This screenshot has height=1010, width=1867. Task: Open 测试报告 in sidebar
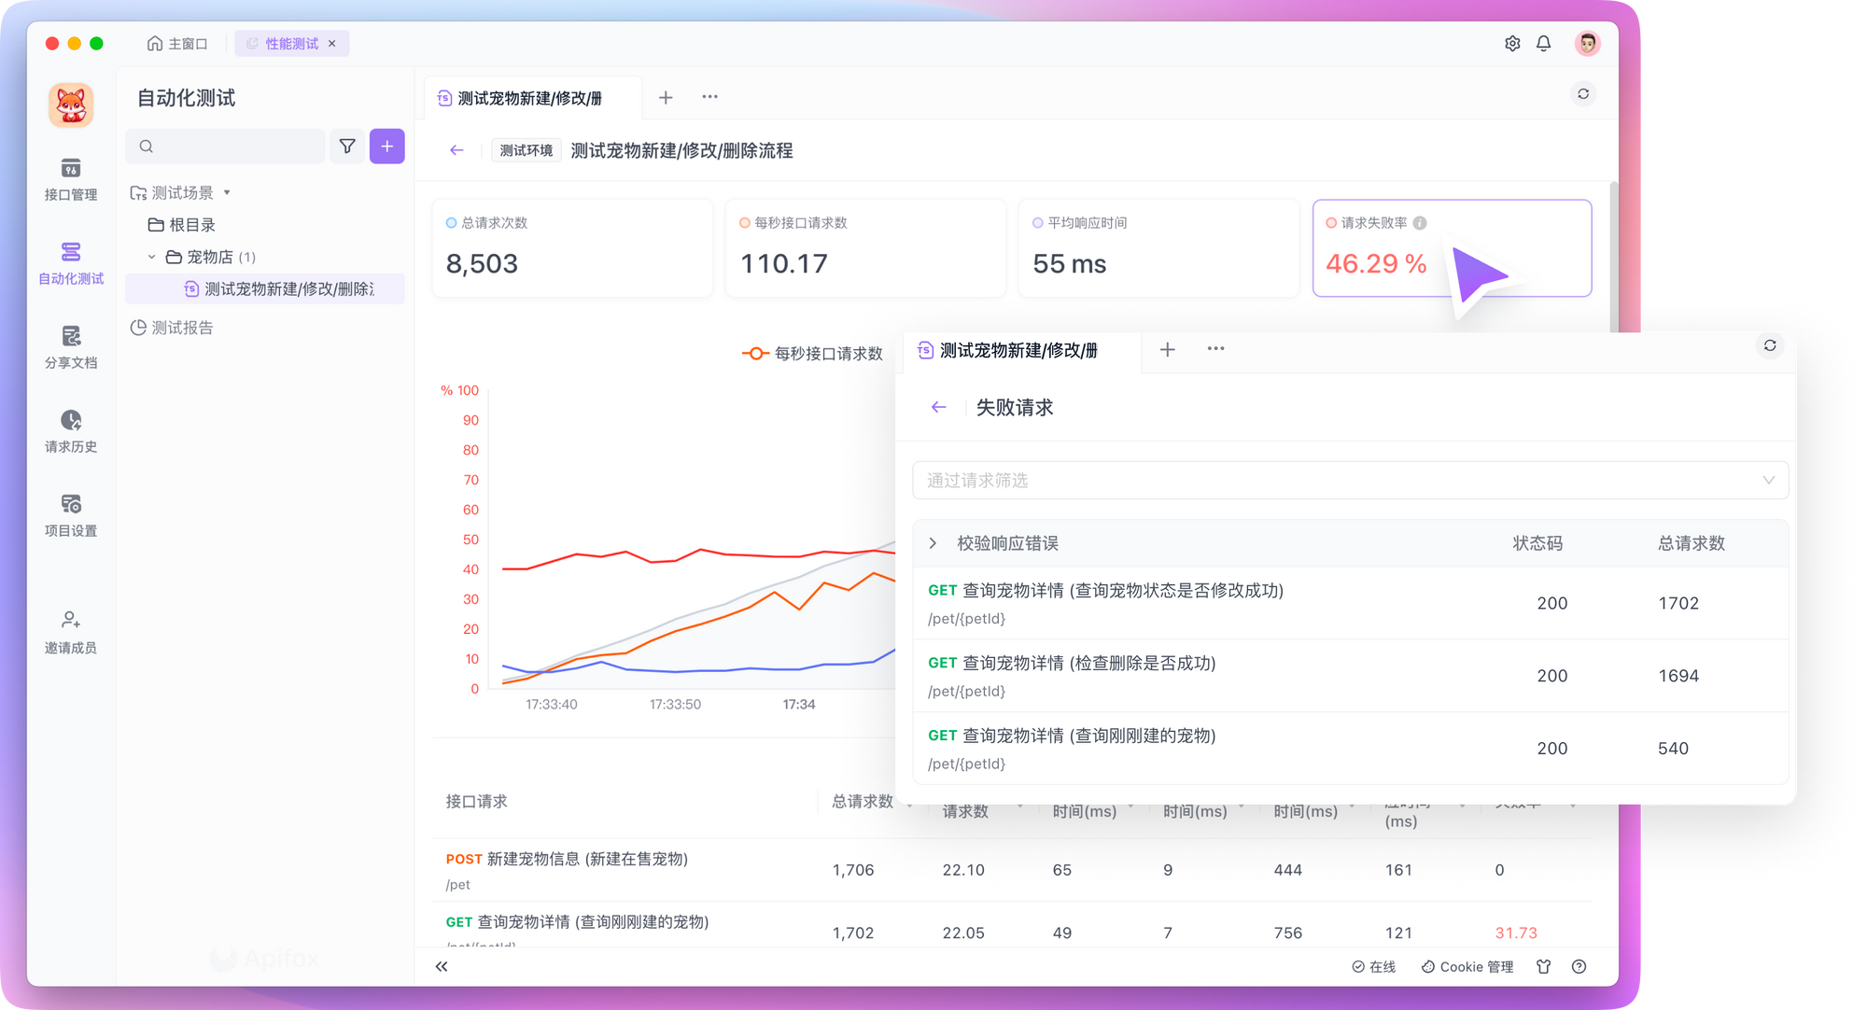pyautogui.click(x=172, y=328)
